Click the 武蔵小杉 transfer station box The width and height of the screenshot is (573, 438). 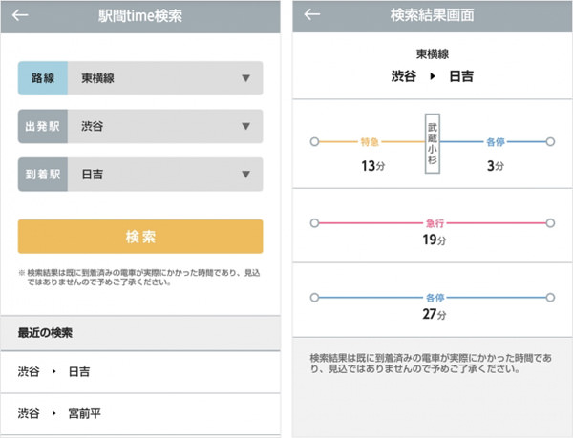[433, 142]
